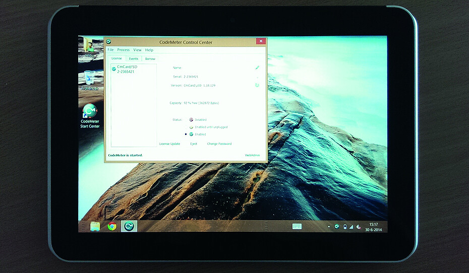
Task: Close the CodeMeter Control Center window
Action: pos(261,41)
